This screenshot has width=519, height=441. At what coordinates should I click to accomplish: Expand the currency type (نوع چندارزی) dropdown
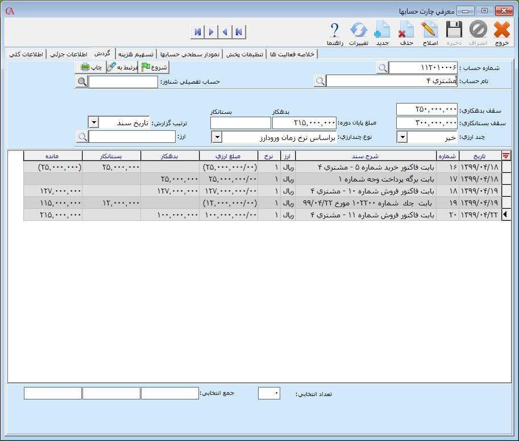216,137
